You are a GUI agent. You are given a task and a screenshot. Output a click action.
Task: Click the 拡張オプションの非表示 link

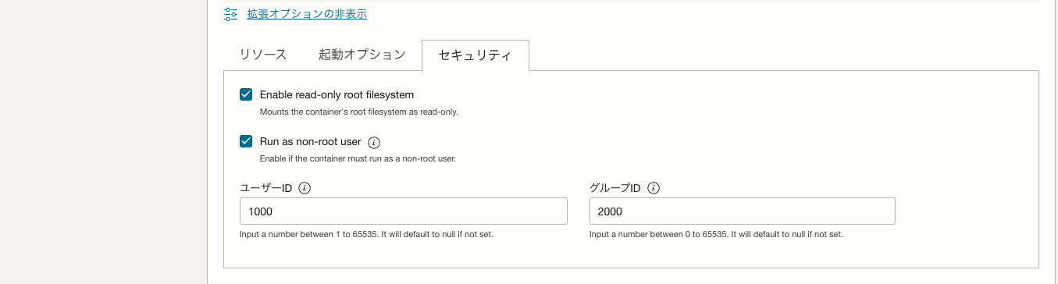pyautogui.click(x=307, y=13)
